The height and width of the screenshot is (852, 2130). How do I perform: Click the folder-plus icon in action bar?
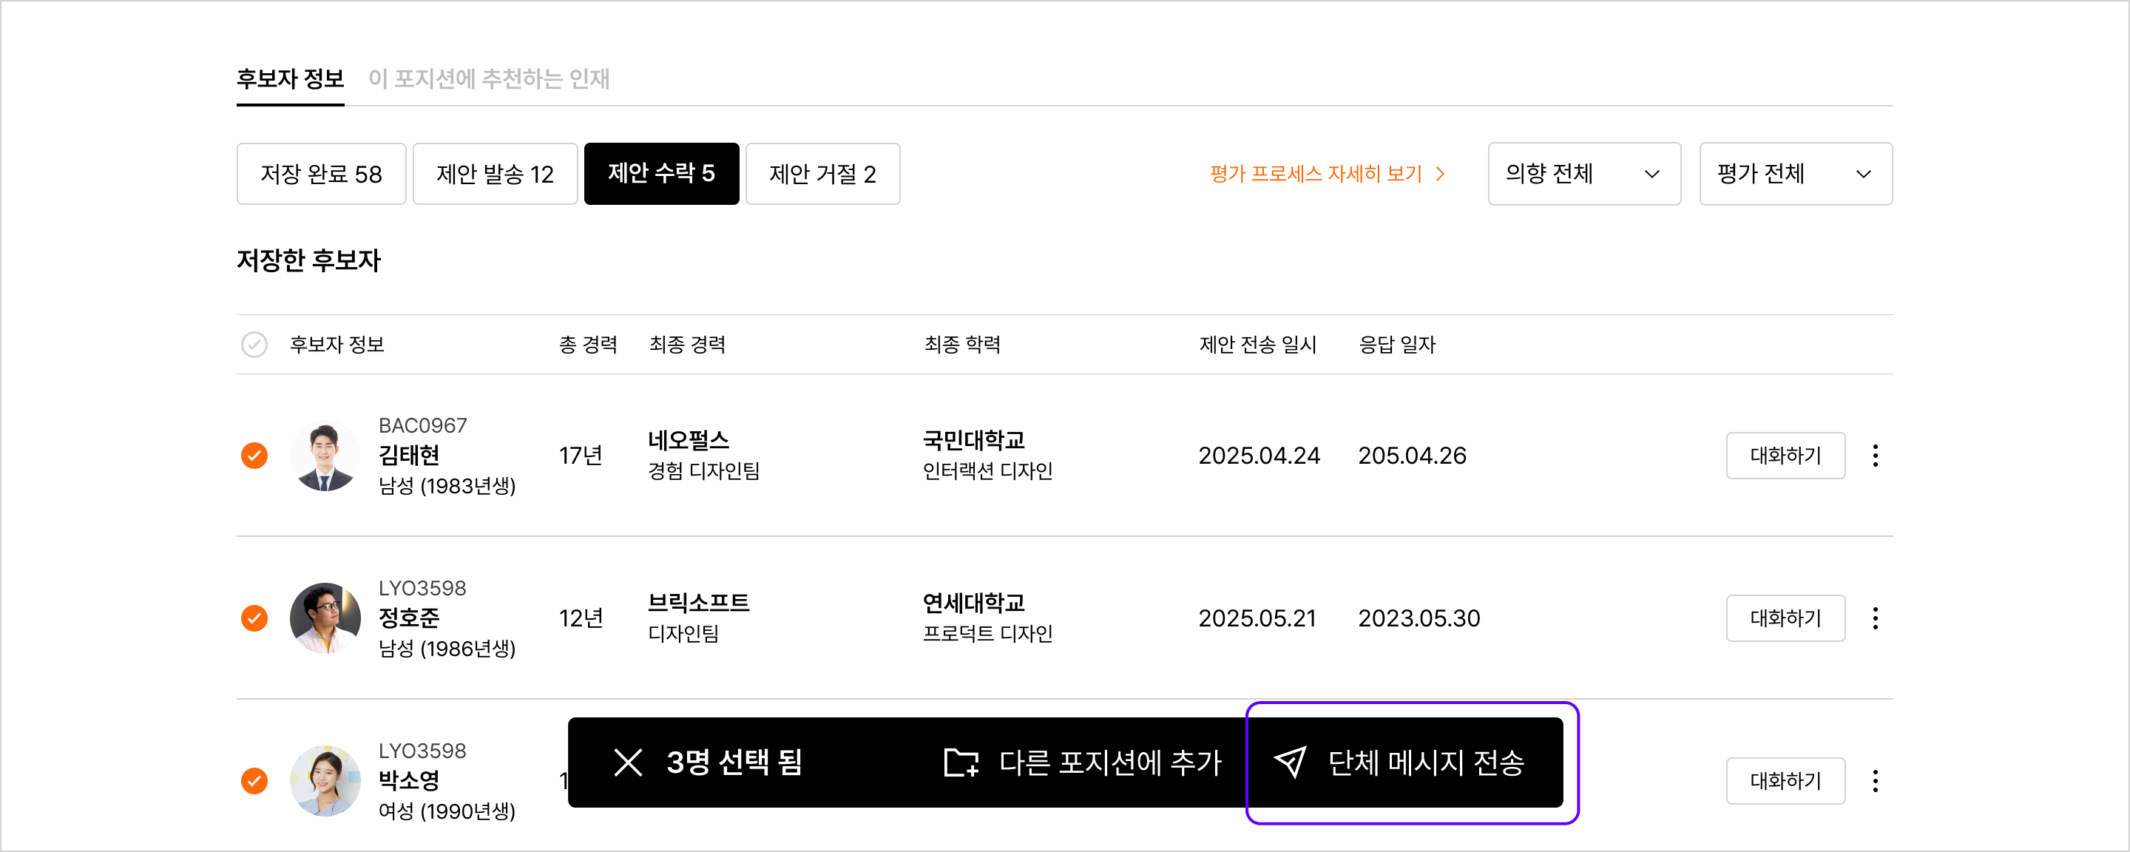click(x=961, y=762)
